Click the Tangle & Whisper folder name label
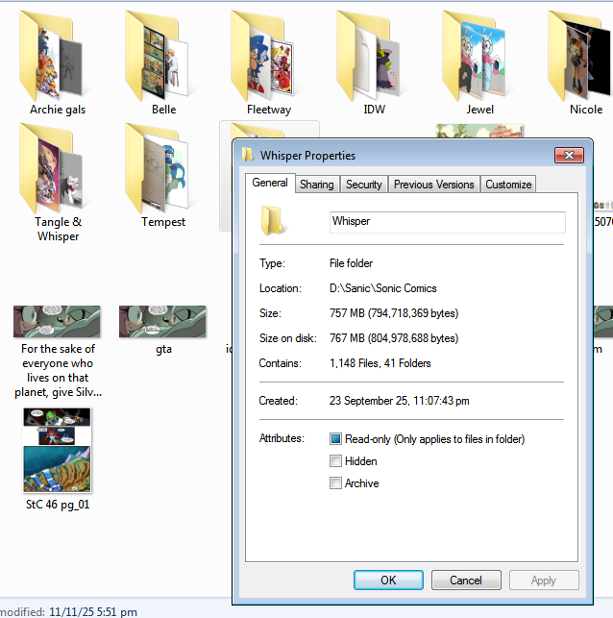The width and height of the screenshot is (613, 618). 58,229
